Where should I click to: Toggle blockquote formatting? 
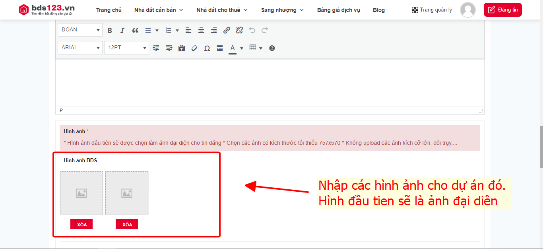pyautogui.click(x=135, y=30)
